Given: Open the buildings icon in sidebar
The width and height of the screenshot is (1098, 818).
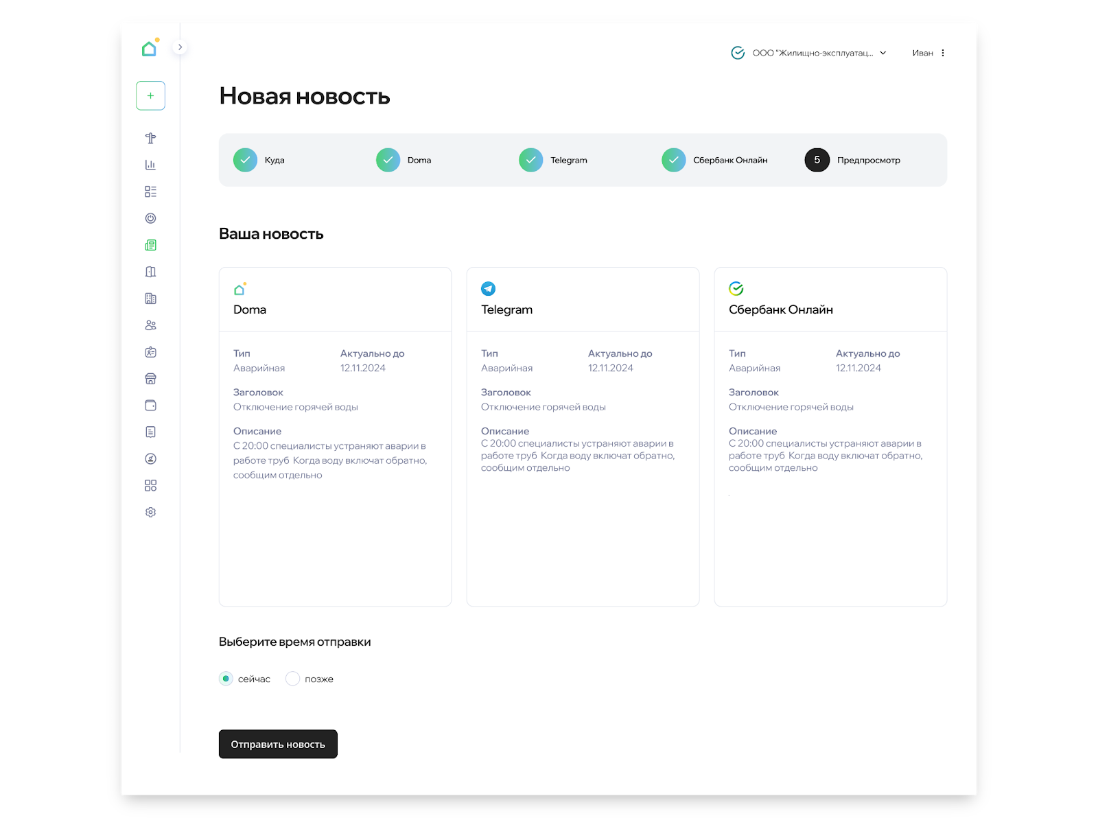Looking at the screenshot, I should [150, 299].
